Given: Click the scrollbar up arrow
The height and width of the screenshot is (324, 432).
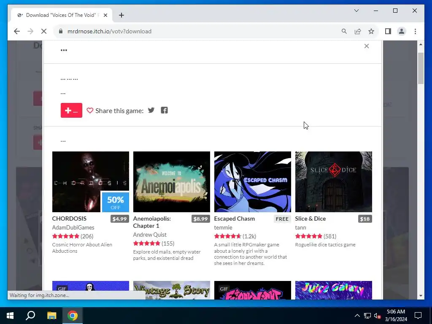Looking at the screenshot, I should 421,44.
